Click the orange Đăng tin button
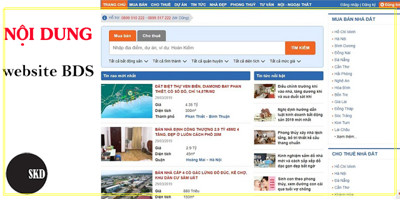400x199 pixels. [389, 5]
